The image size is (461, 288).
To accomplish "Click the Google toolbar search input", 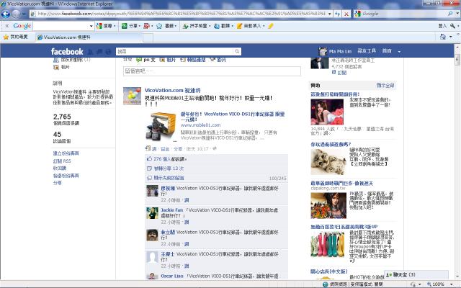I will pos(61,26).
